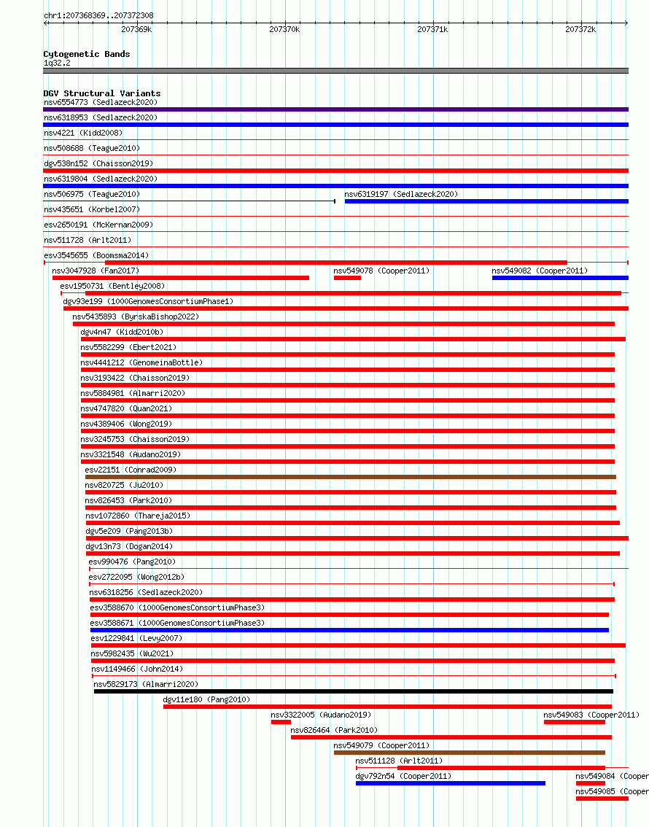
Task: Click nsv506975 (Teague2010) label
Action: pyautogui.click(x=92, y=194)
